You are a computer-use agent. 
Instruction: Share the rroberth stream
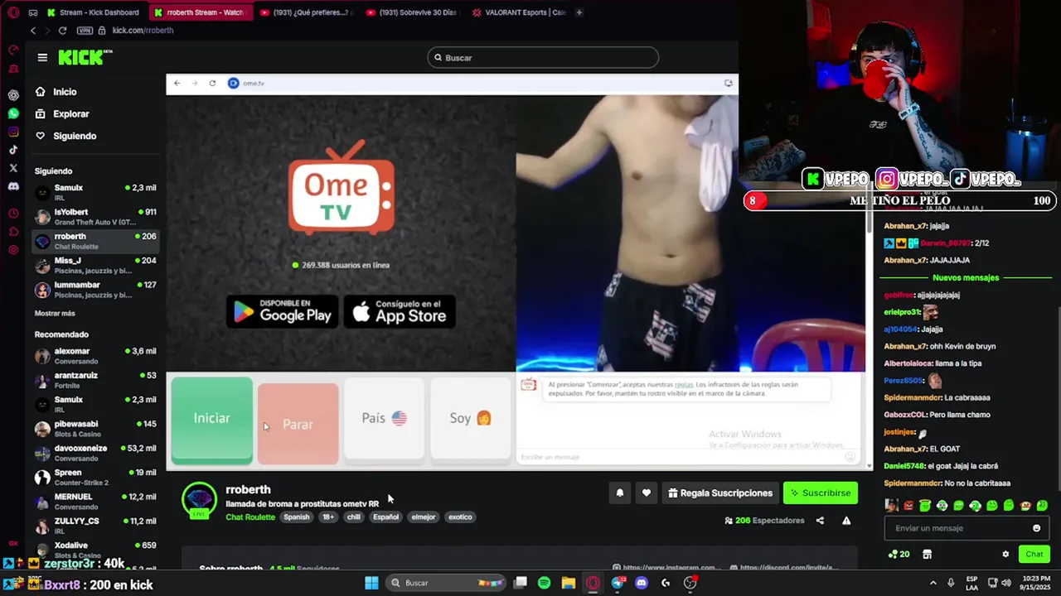[x=820, y=521]
